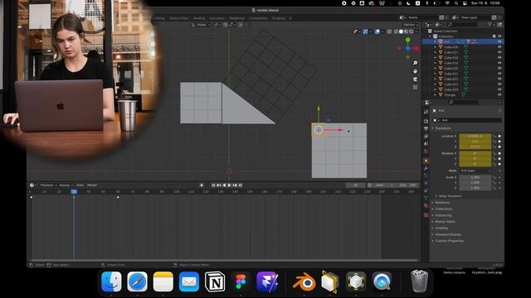The image size is (531, 298).
Task: Hide the Triangle object with its eye icon
Action: 499,95
